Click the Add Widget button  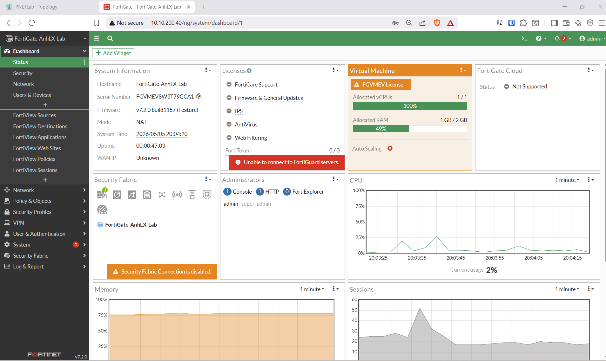click(x=113, y=53)
